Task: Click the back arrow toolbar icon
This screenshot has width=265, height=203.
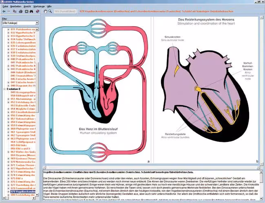Action: [4, 11]
